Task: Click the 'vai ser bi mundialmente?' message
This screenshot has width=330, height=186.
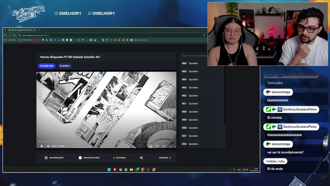Action: pos(285,152)
